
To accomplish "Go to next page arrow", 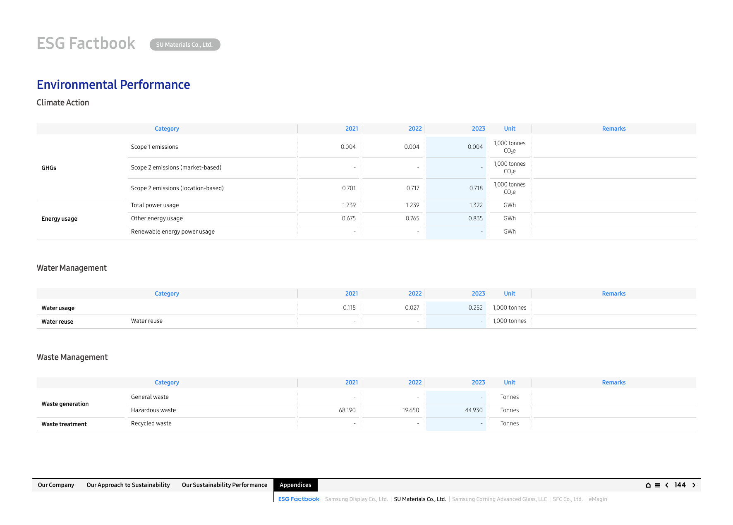I will [694, 485].
